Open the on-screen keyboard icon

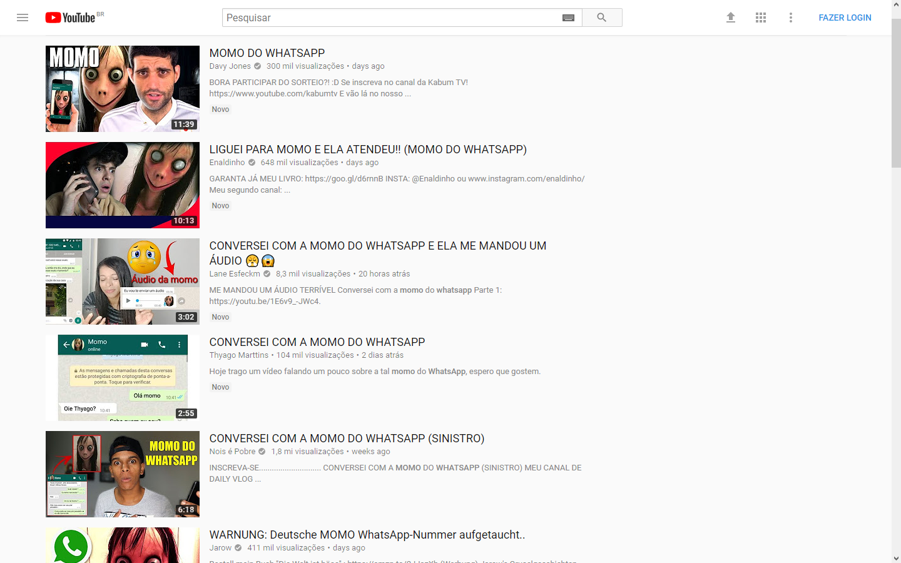[568, 18]
